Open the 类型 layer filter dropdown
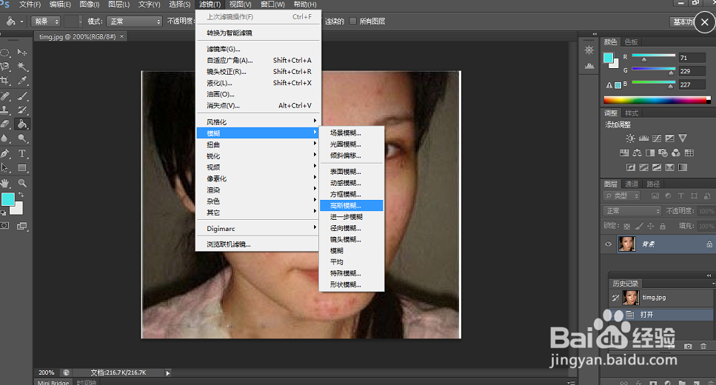716x385 pixels. point(621,196)
